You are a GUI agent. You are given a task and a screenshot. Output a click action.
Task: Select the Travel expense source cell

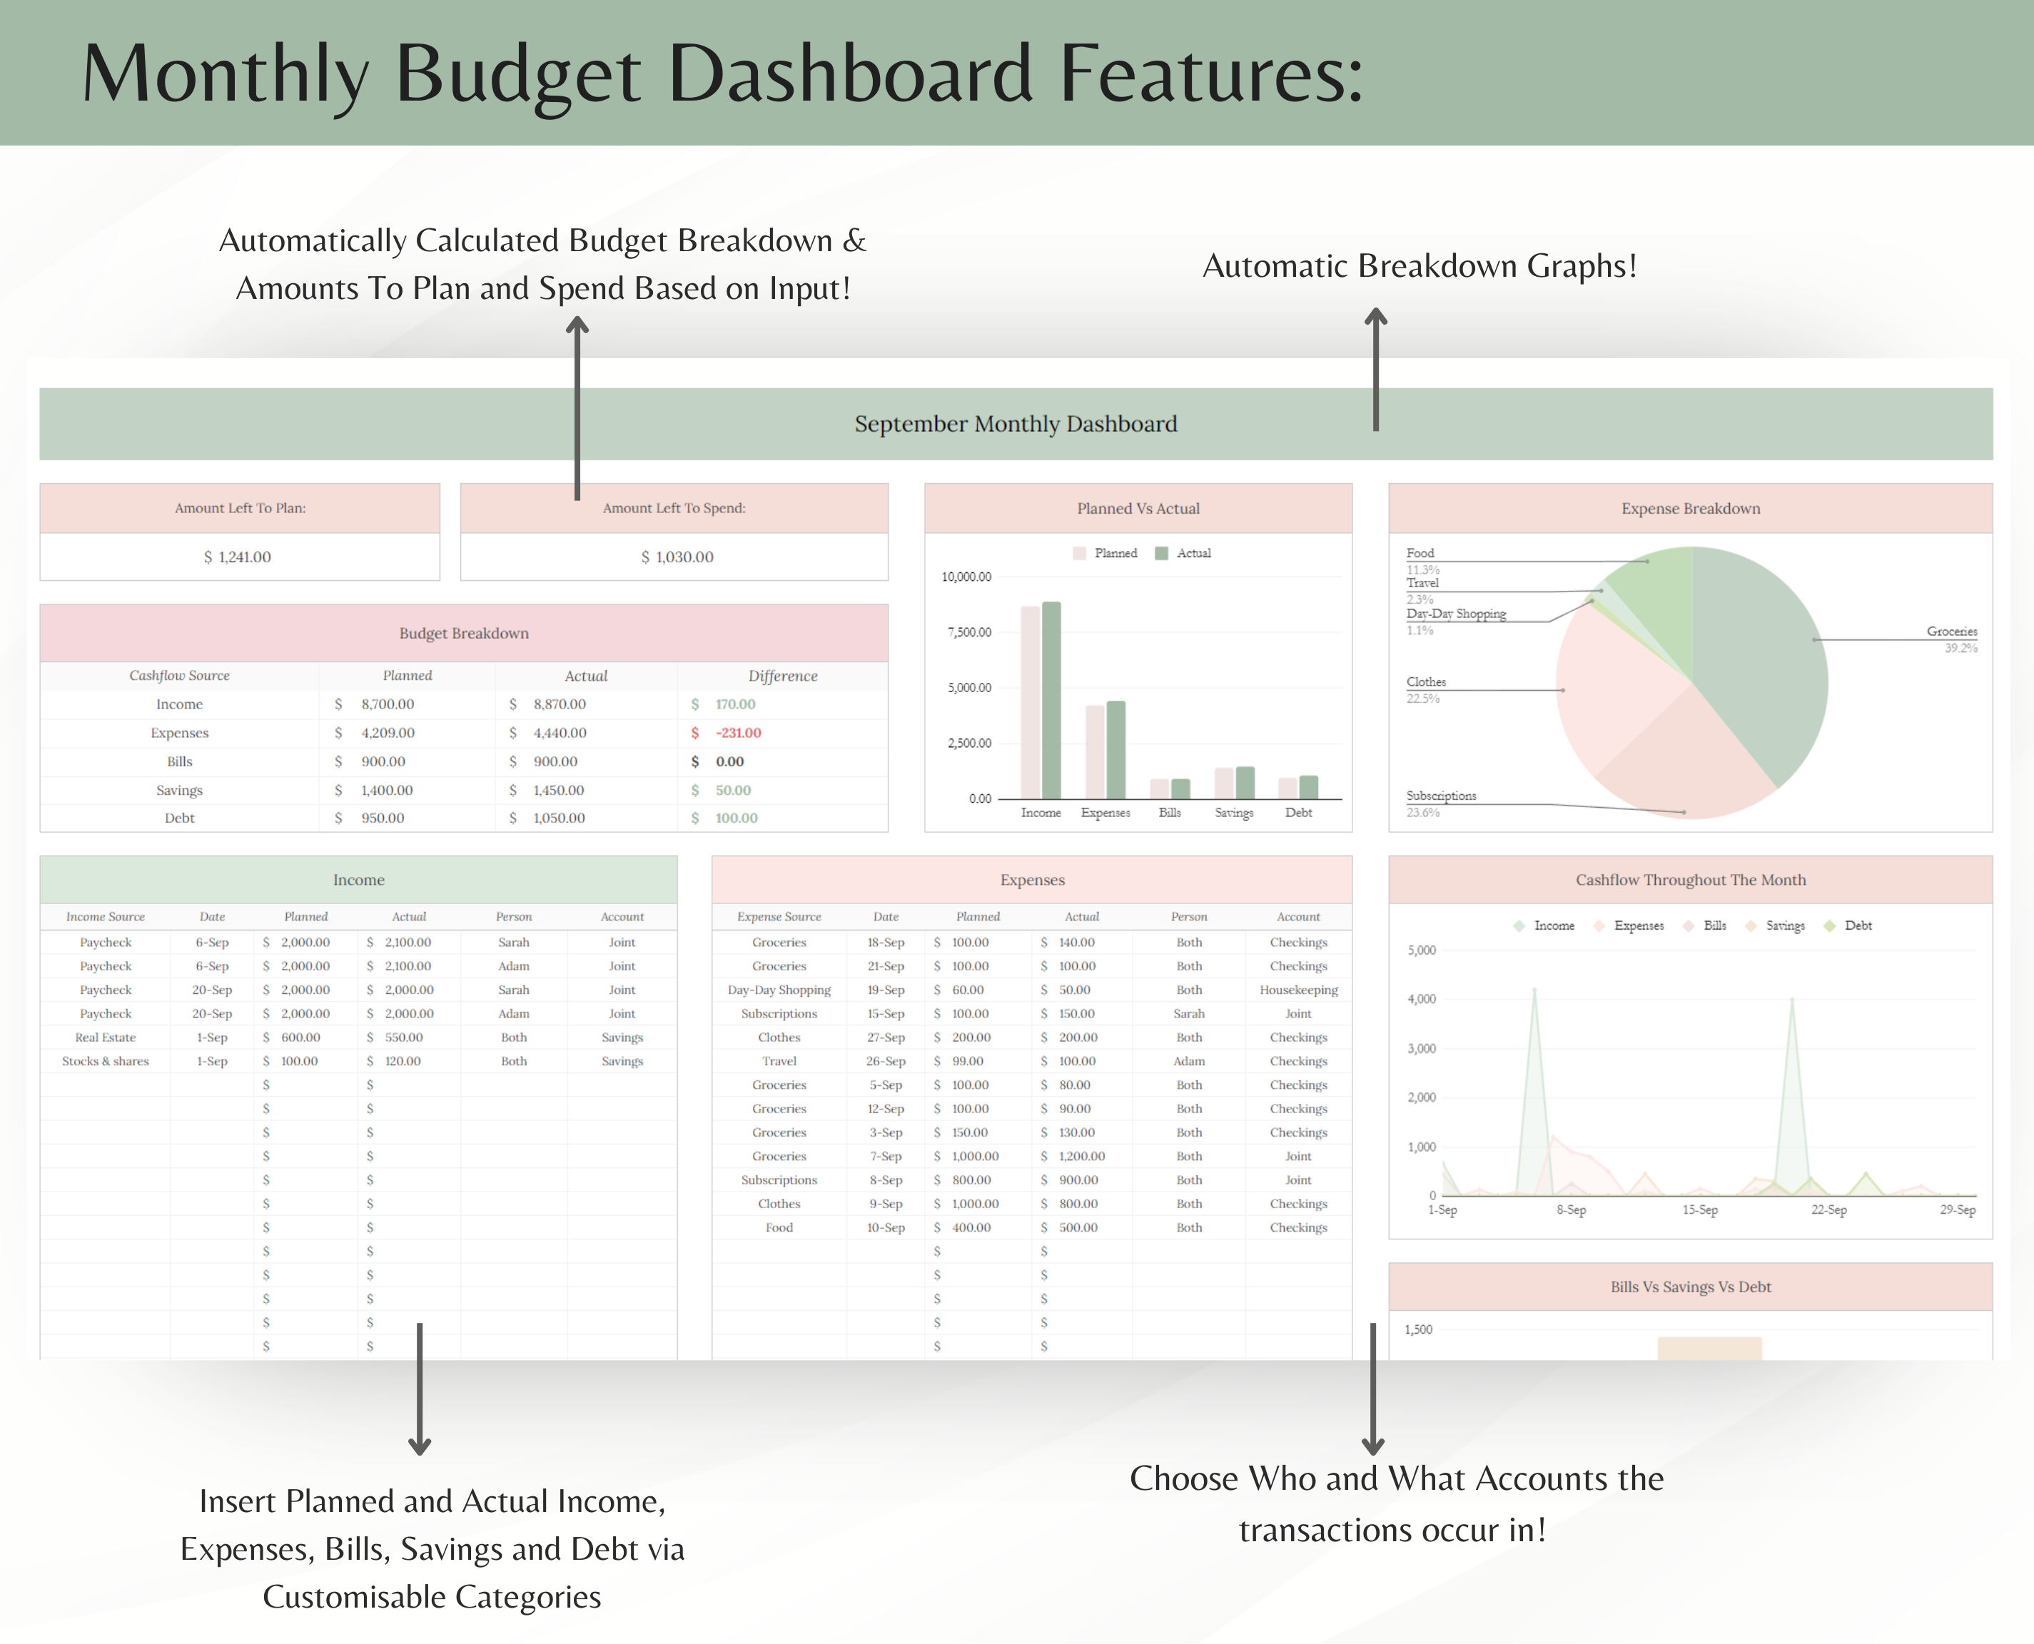[779, 1060]
